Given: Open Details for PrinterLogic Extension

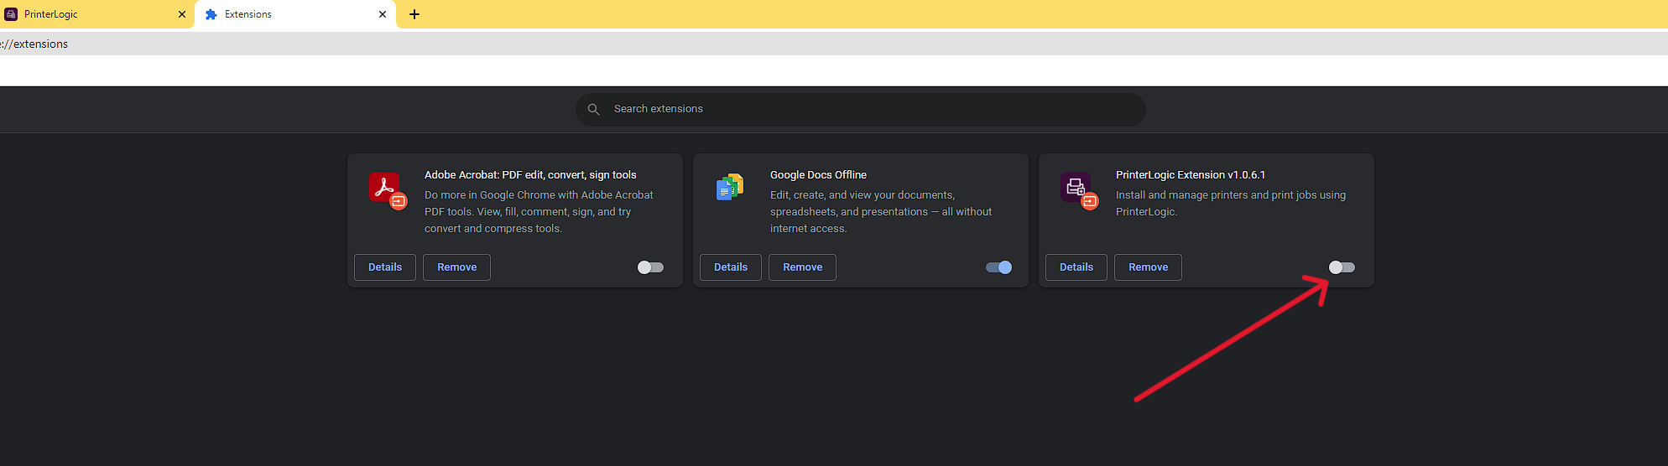Looking at the screenshot, I should click(1076, 267).
